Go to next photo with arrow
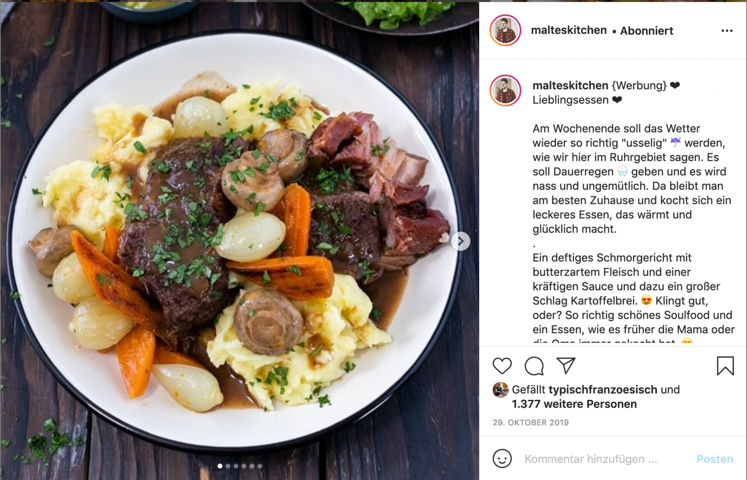747x480 pixels. (461, 241)
